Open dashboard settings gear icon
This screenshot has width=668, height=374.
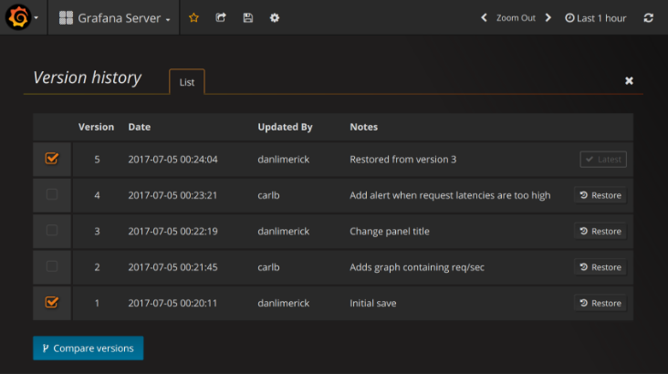coord(275,17)
